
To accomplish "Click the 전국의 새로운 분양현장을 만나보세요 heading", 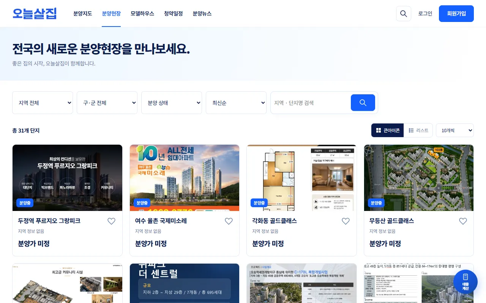I will (x=101, y=49).
